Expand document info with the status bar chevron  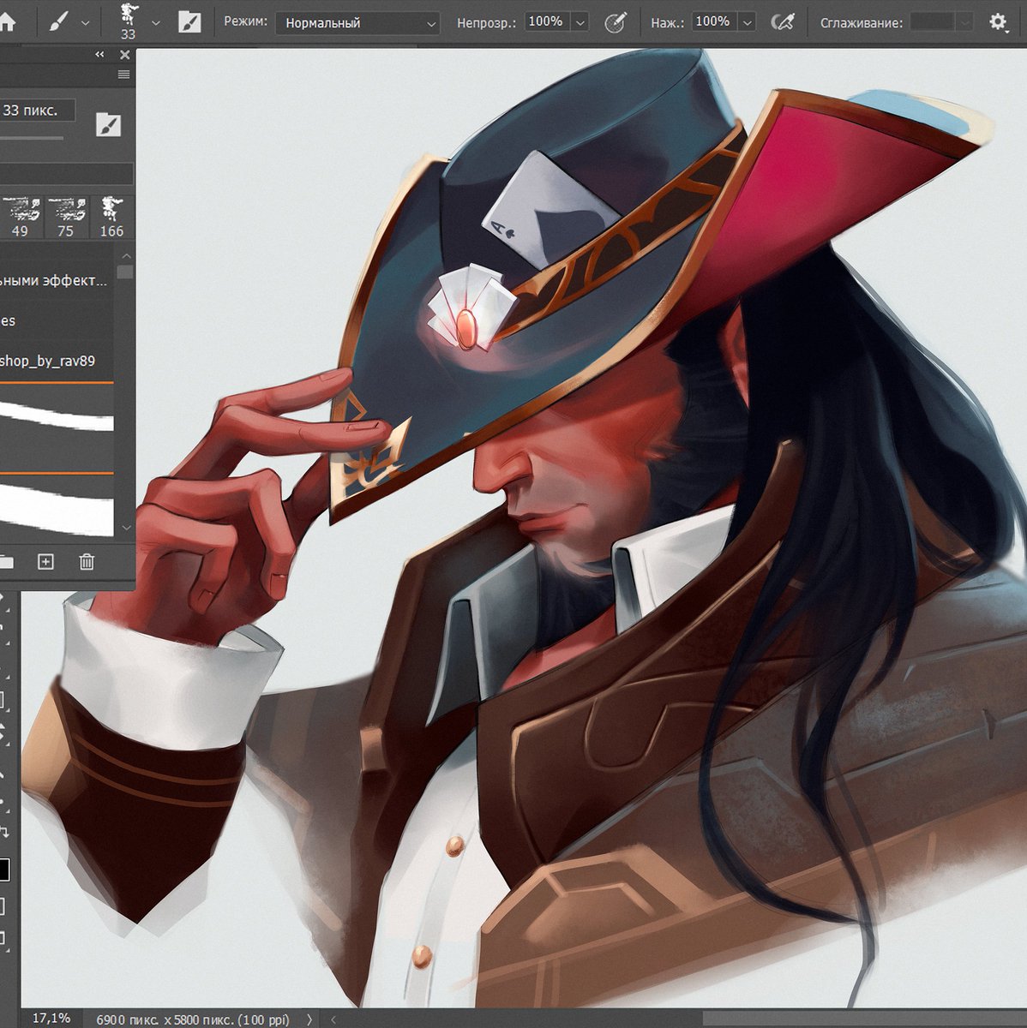pos(309,1019)
